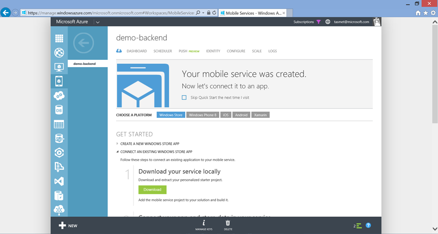
Task: Select demo-backend in the service list
Action: [87, 64]
